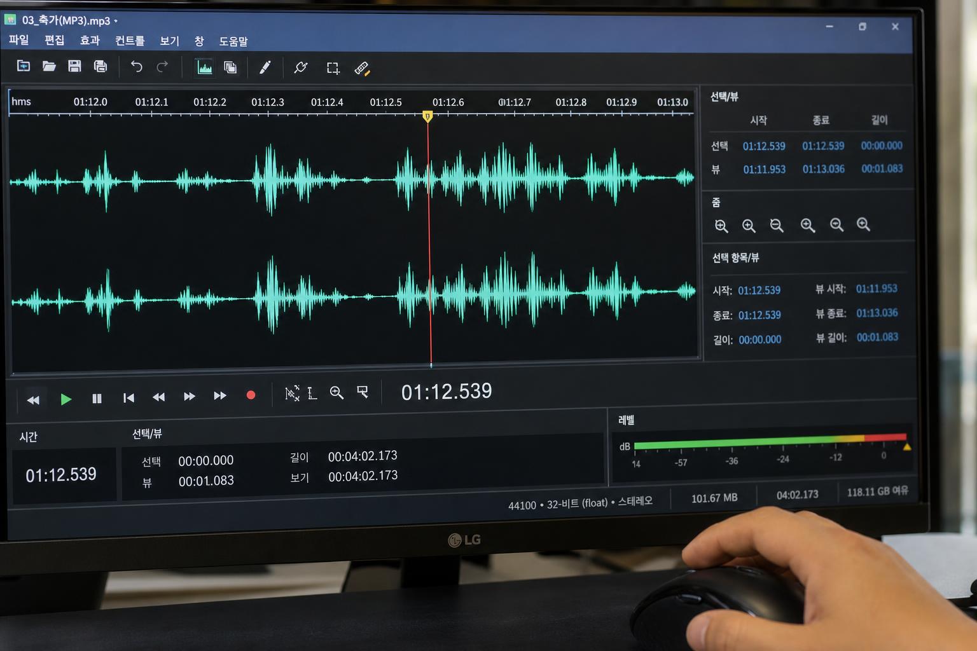
Task: Jump to start with skip-back button
Action: [128, 398]
